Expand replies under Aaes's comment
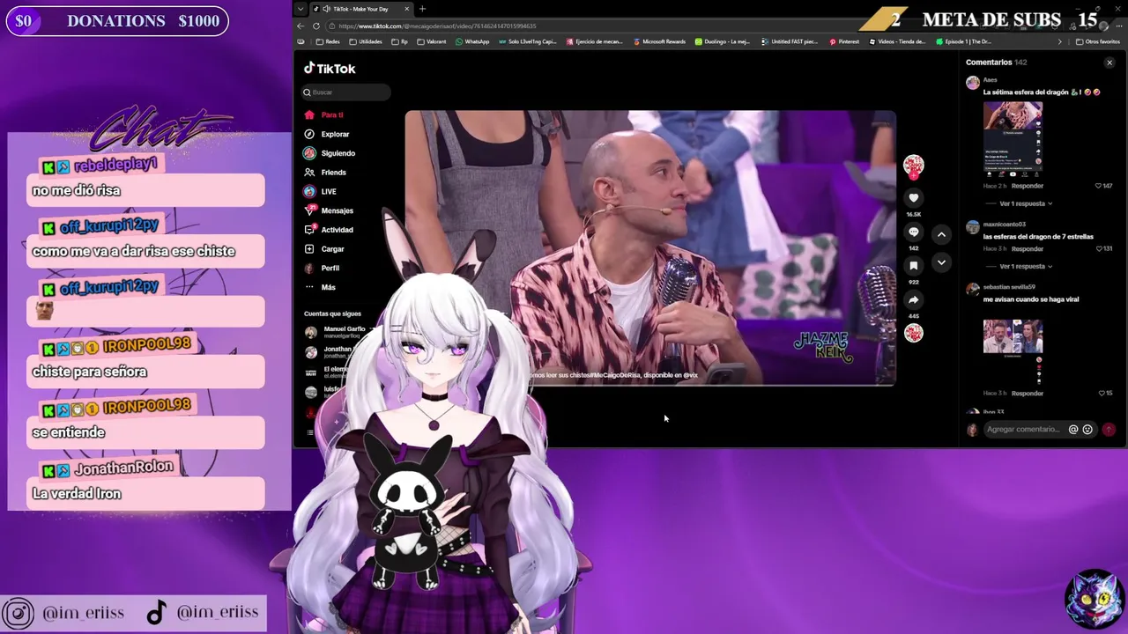The height and width of the screenshot is (634, 1128). click(x=1025, y=203)
